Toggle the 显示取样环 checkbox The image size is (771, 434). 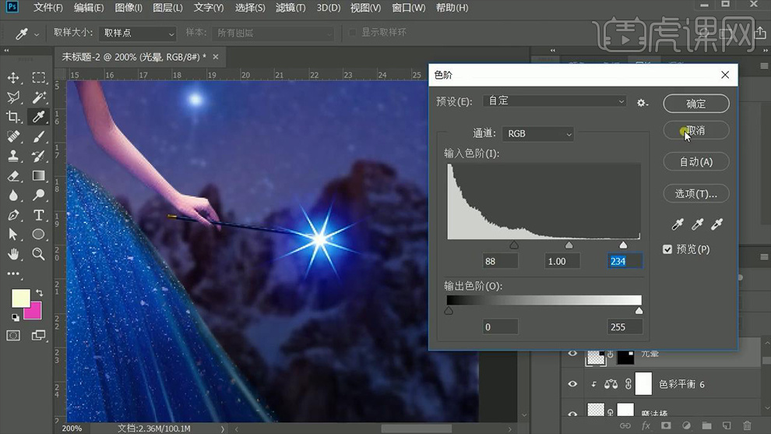point(352,33)
